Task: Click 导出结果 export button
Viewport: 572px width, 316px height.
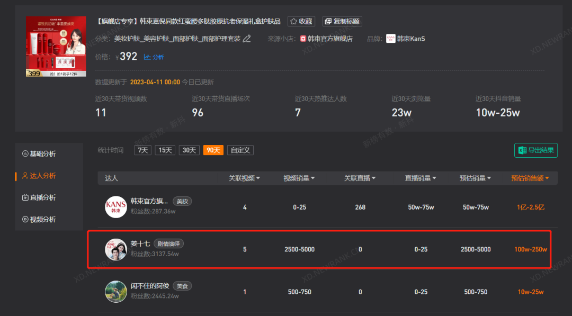Action: 536,150
